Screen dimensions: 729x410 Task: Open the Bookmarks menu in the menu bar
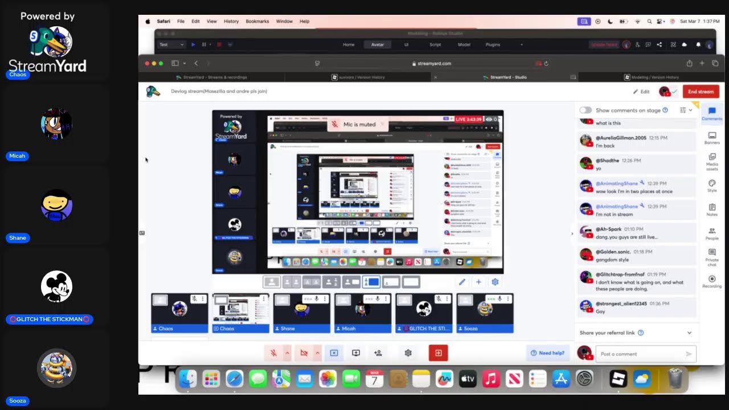coord(257,21)
